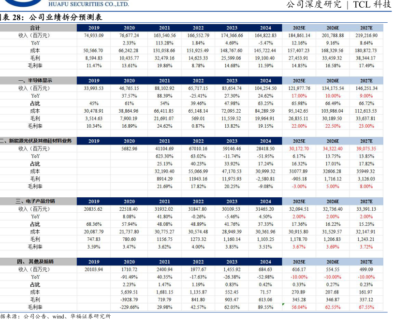The height and width of the screenshot is (322, 394).
Task: Click the 二、新能源光伏及其他硅材料业务 section header
Action: [37, 141]
